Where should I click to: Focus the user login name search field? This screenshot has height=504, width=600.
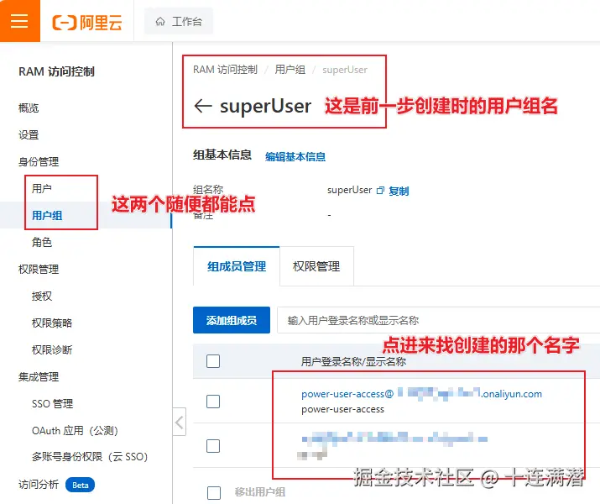pos(438,320)
